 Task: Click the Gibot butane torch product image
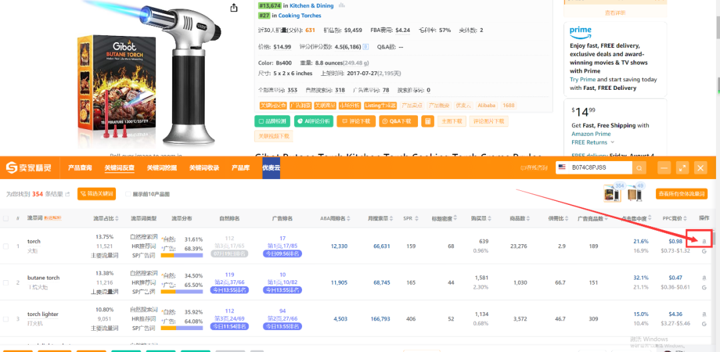(150, 73)
